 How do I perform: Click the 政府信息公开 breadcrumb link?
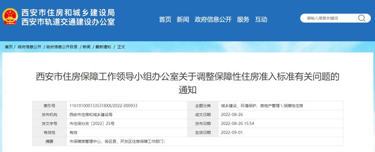(30, 47)
